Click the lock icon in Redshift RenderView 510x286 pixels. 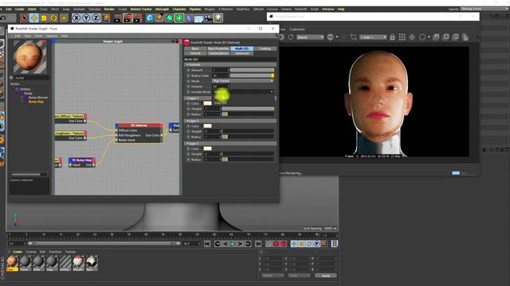coord(392,37)
